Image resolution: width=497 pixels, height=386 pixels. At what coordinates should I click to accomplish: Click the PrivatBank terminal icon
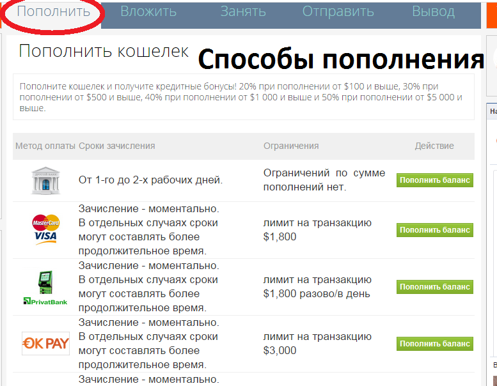45,288
